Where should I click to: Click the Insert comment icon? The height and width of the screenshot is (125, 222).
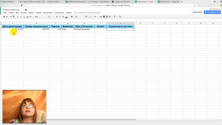(104, 17)
